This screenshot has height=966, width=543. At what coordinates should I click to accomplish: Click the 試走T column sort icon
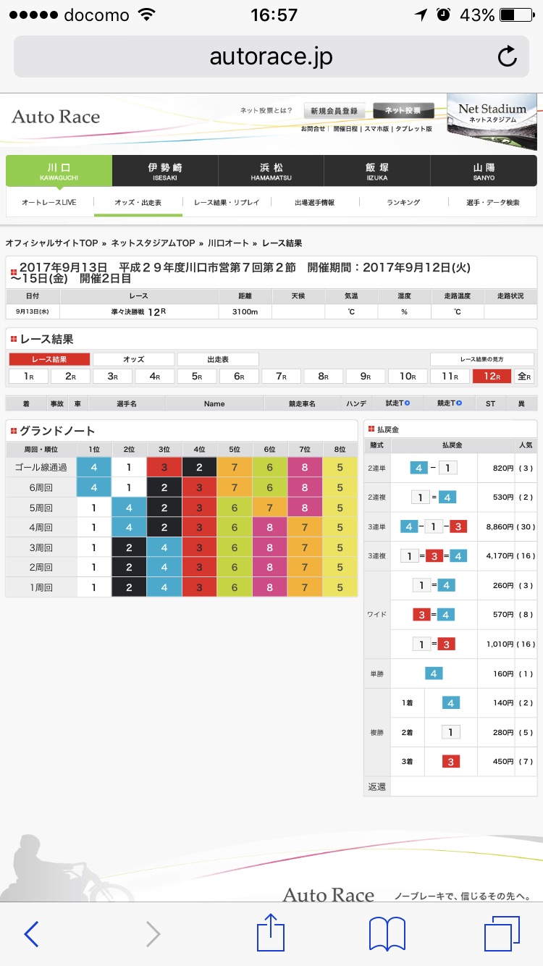[x=407, y=403]
